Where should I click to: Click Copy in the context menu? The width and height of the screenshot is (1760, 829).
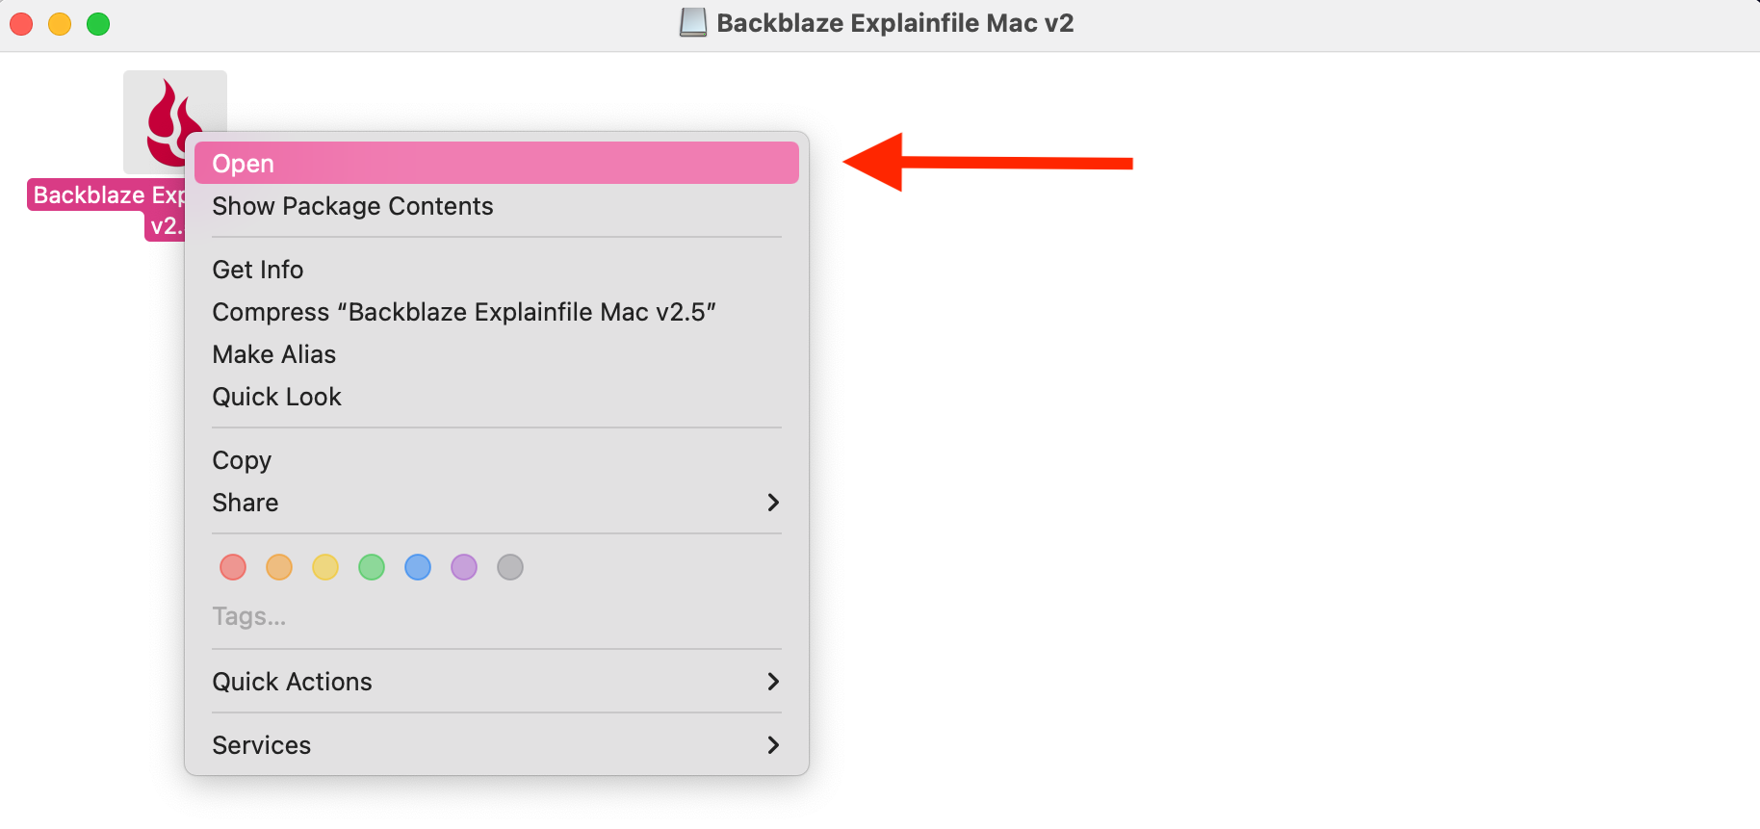(497, 460)
